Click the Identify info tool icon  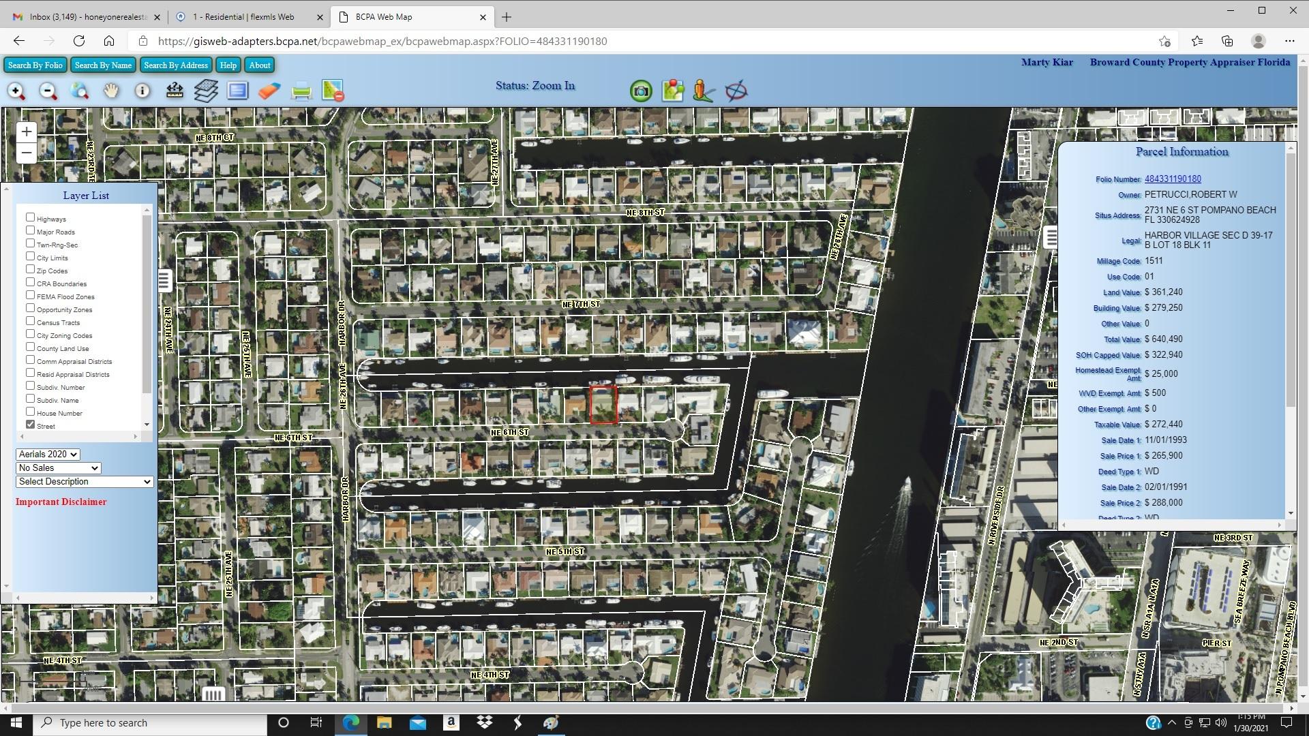pyautogui.click(x=142, y=91)
